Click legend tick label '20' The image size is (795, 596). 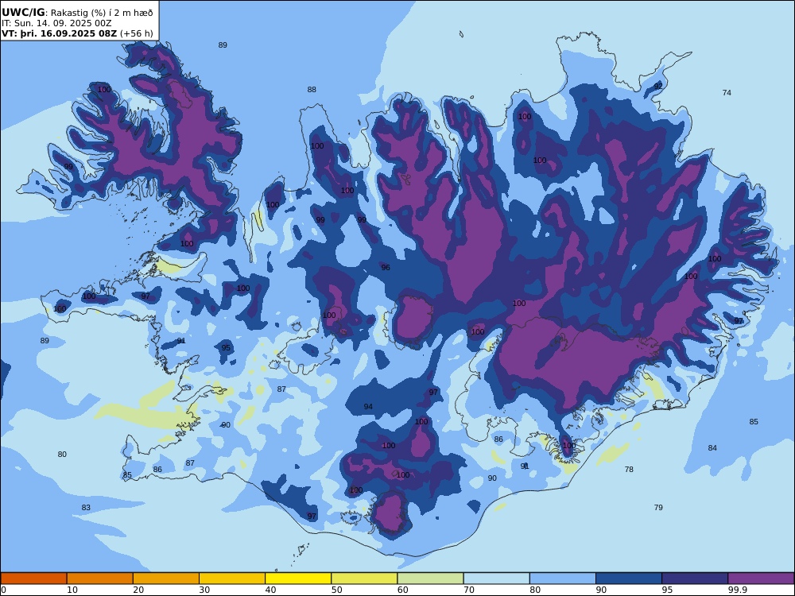click(x=138, y=590)
